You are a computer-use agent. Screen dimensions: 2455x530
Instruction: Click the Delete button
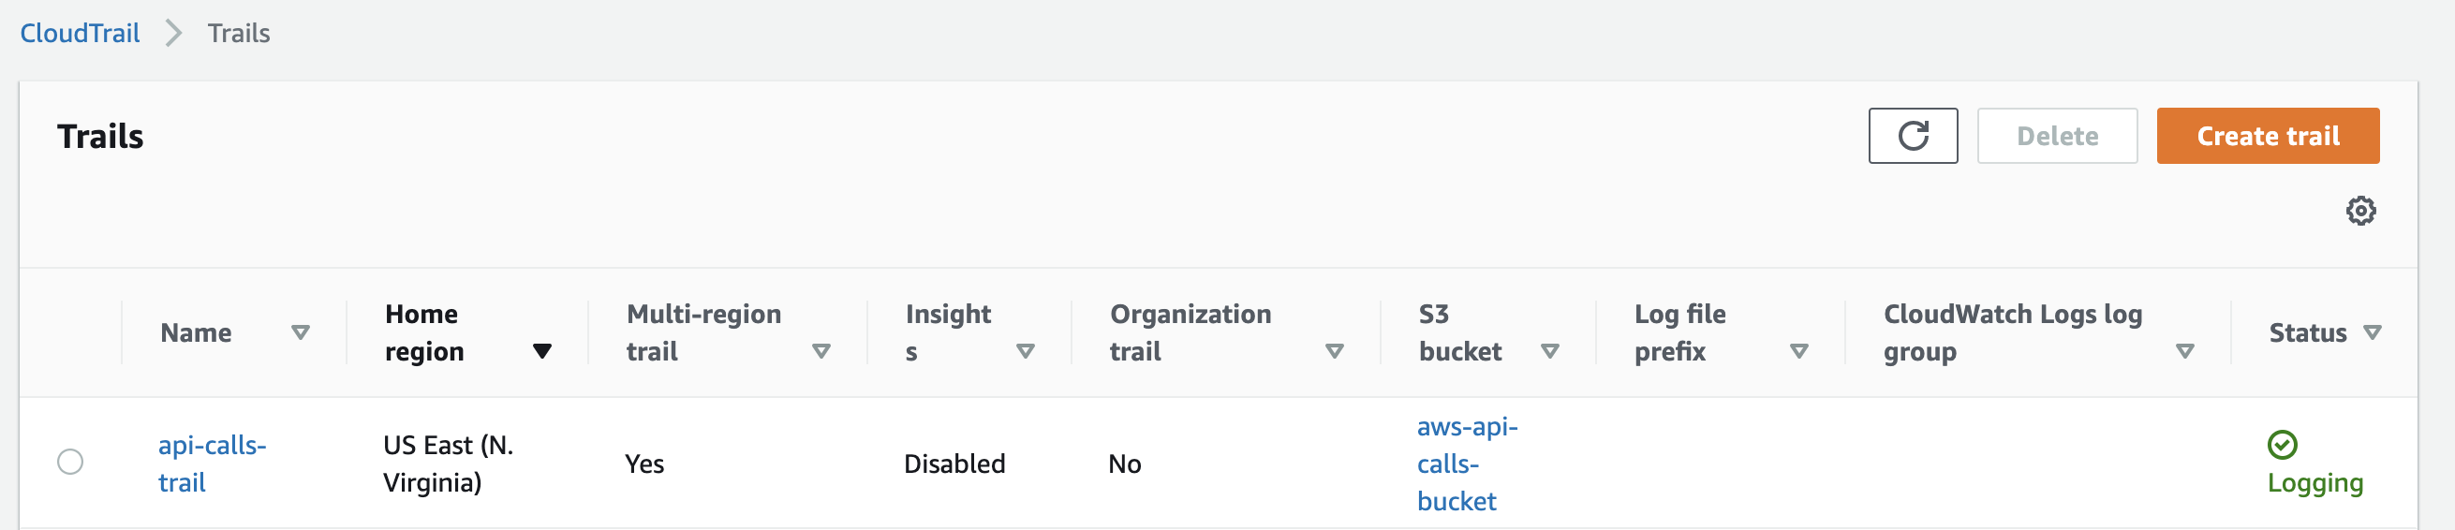click(x=2057, y=137)
